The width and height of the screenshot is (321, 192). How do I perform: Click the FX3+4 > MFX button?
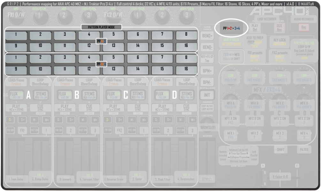(x=231, y=56)
